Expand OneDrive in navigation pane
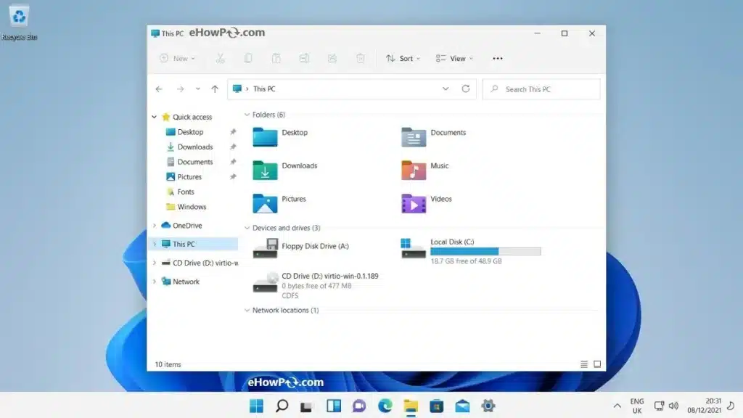This screenshot has width=743, height=418. tap(155, 226)
